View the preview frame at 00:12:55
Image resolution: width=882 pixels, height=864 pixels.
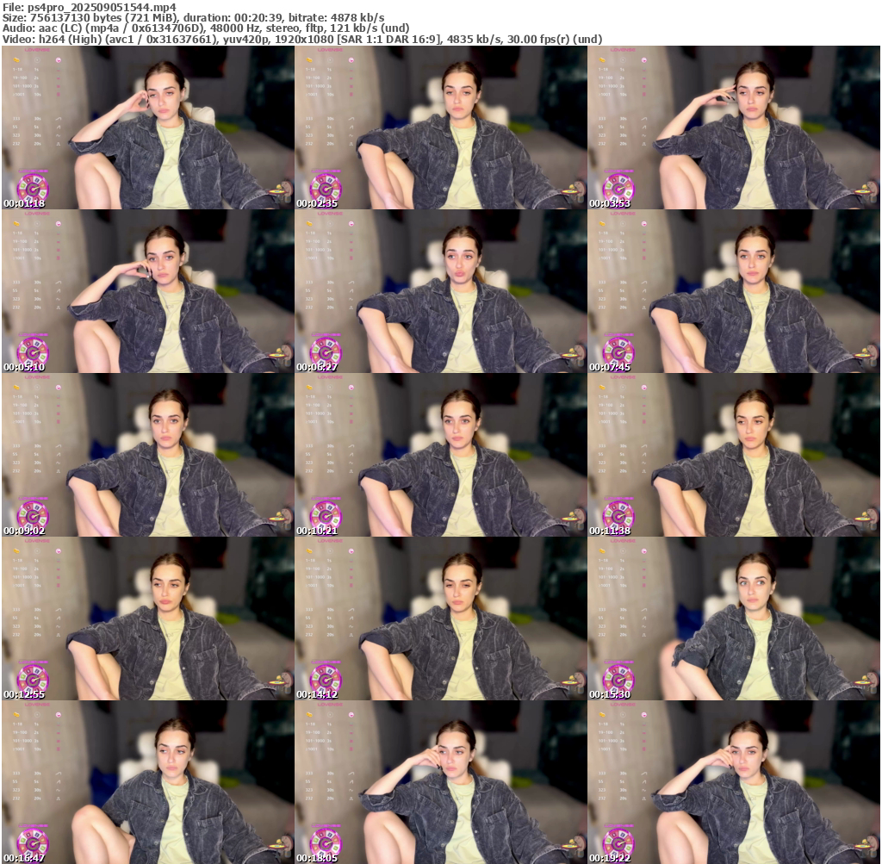pyautogui.click(x=148, y=618)
